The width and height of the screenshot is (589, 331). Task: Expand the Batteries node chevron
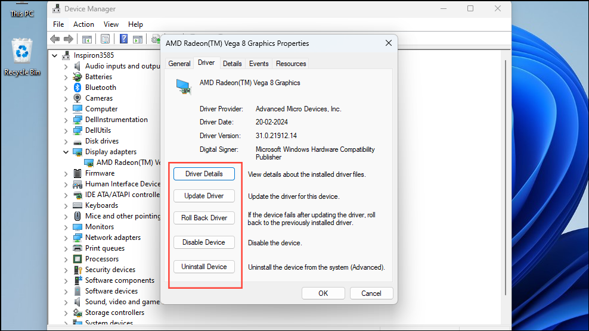point(66,77)
